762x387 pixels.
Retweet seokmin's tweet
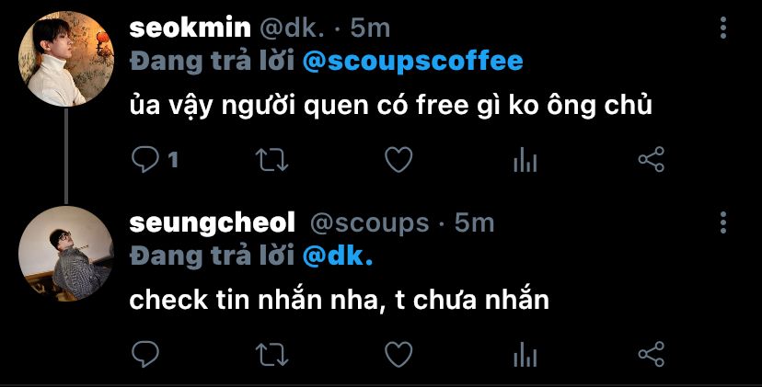pyautogui.click(x=271, y=160)
